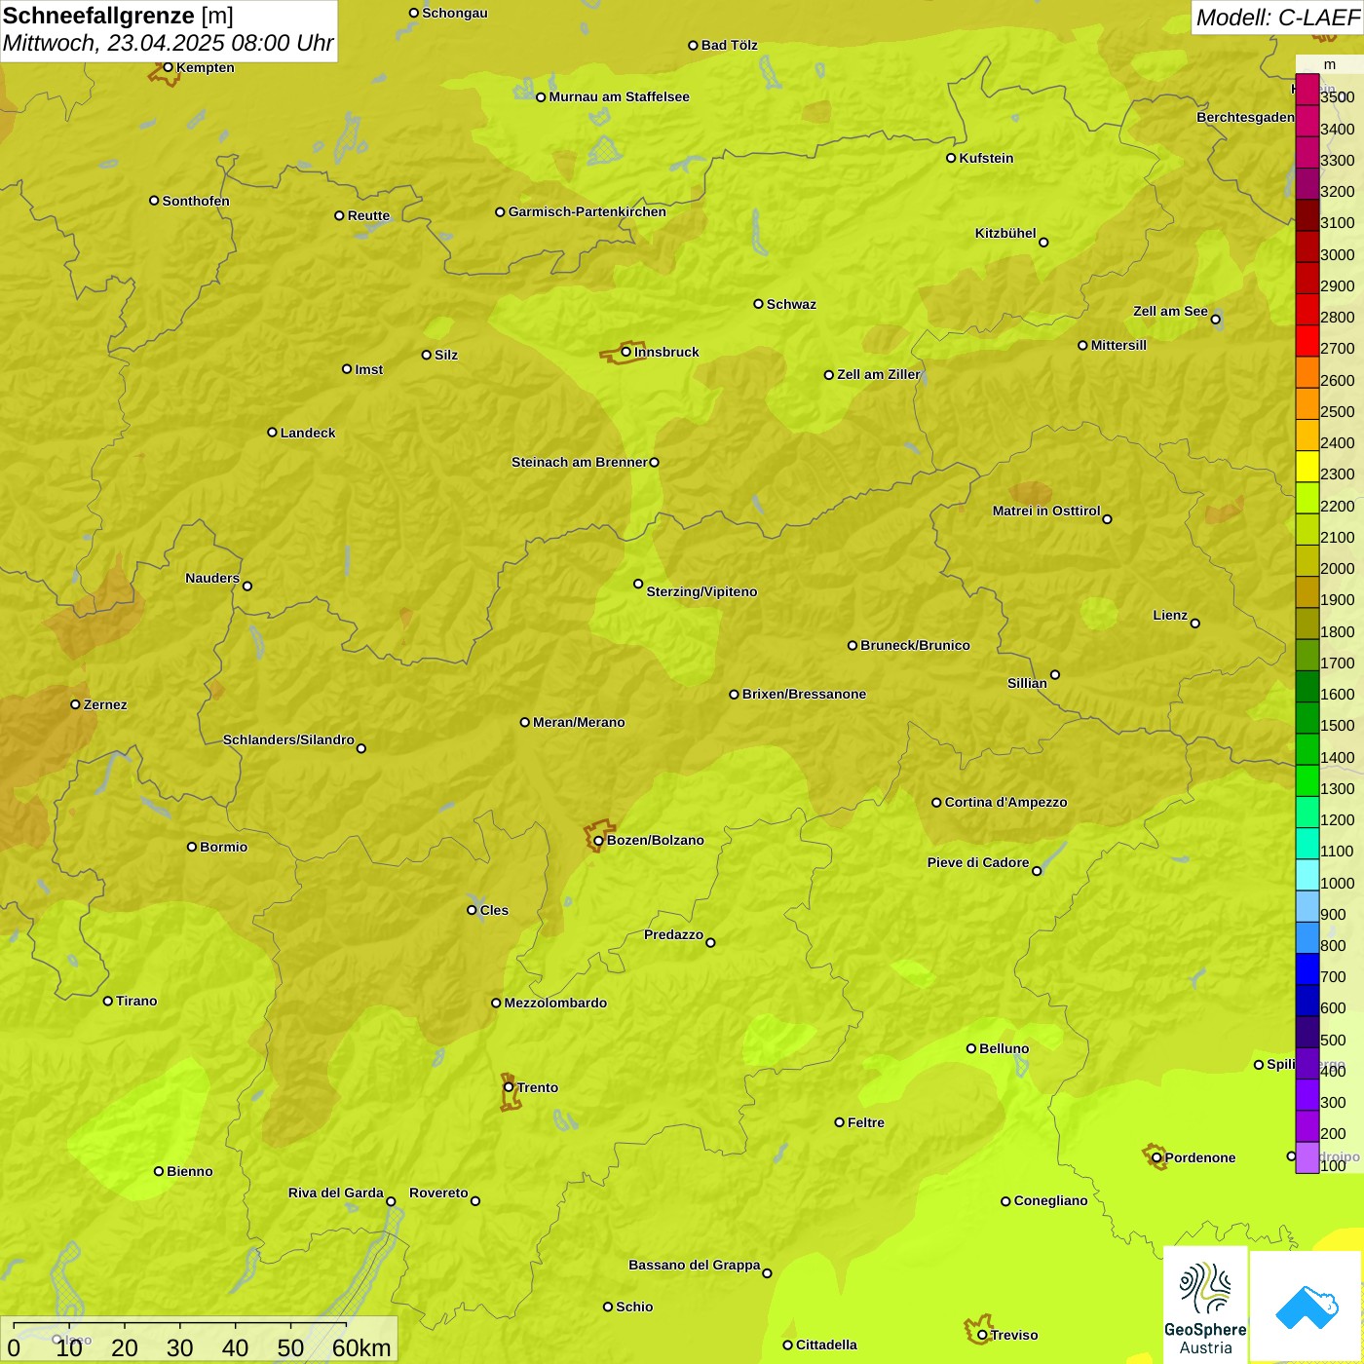
Task: Click the Landeck location dot
Action: click(272, 433)
